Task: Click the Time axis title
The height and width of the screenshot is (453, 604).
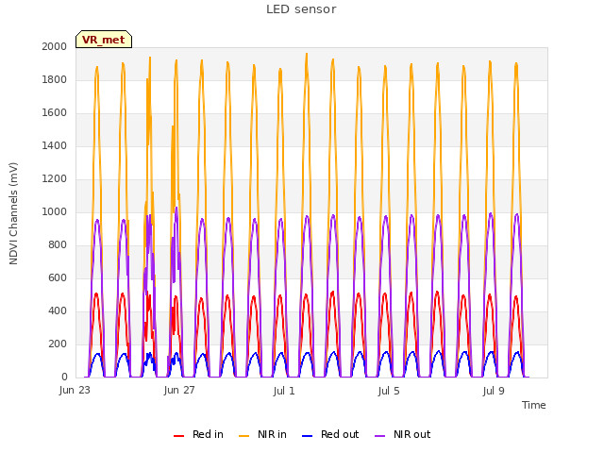Action: [x=534, y=405]
